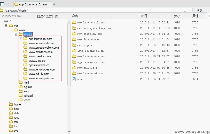The height and width of the screenshot is (134, 210).
Task: Switch to the app.lenovo-rel.com tab
Action: click(x=33, y=4)
